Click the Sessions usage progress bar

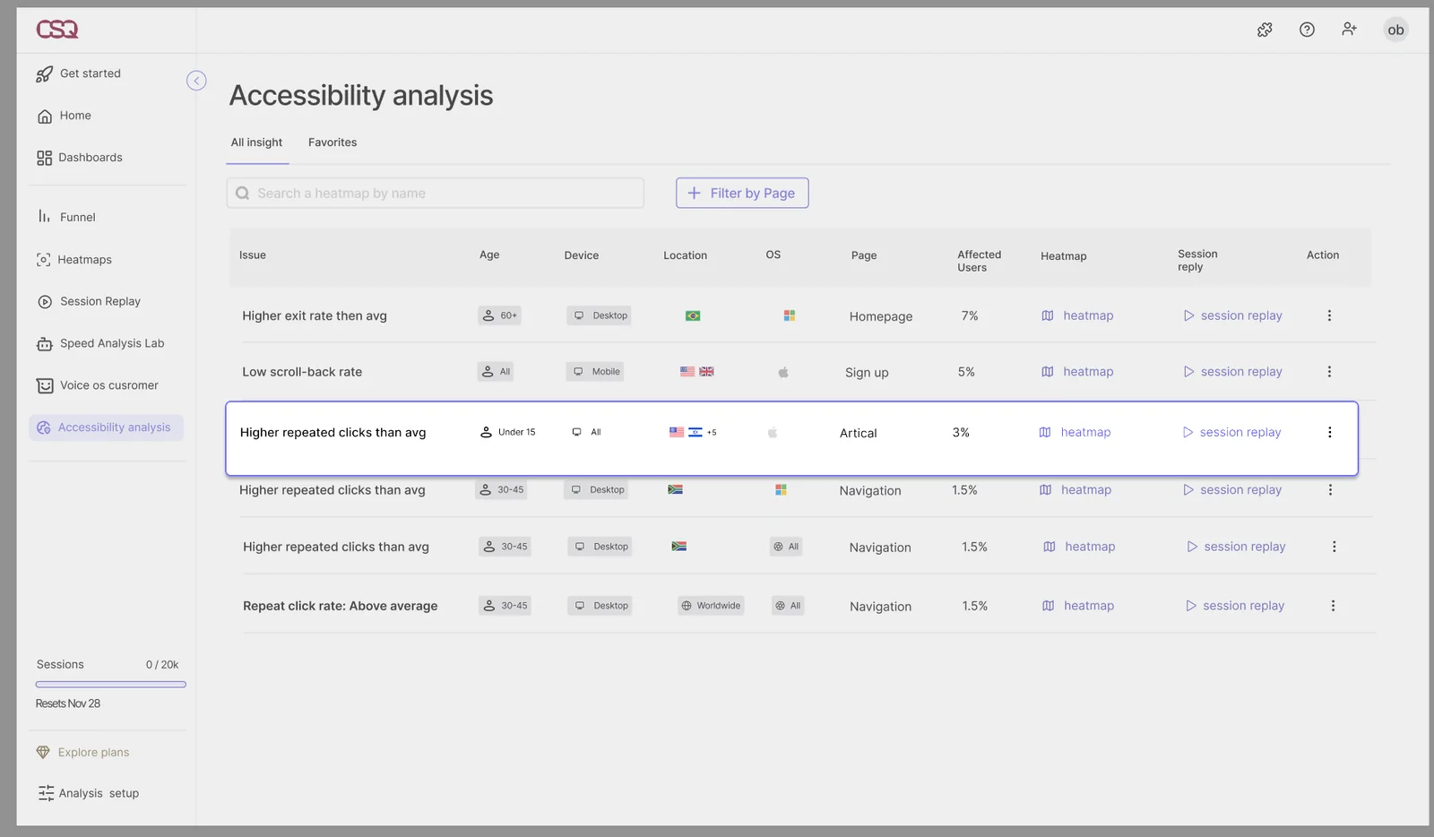pos(111,685)
